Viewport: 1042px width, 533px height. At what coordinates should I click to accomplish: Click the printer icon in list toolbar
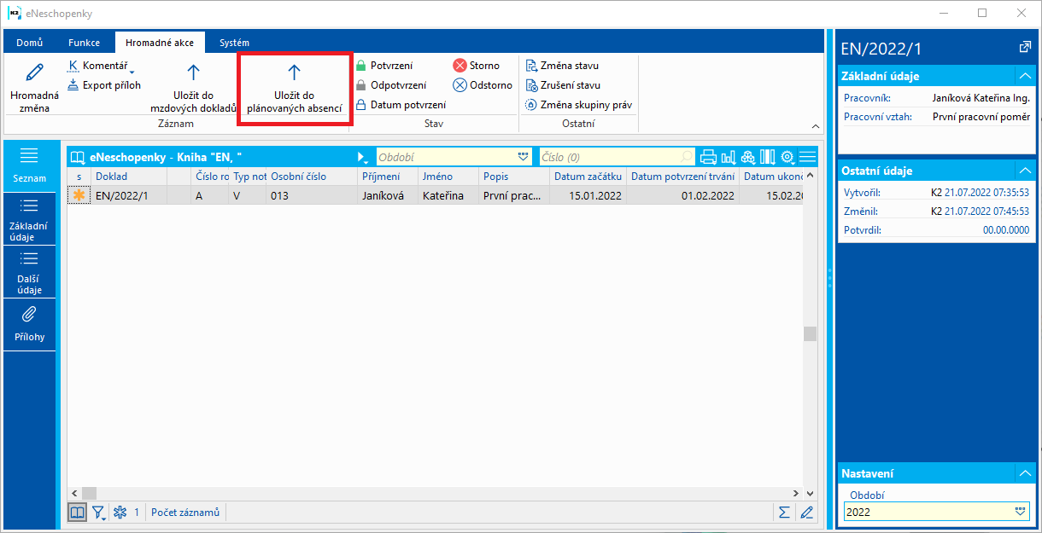[x=708, y=157]
